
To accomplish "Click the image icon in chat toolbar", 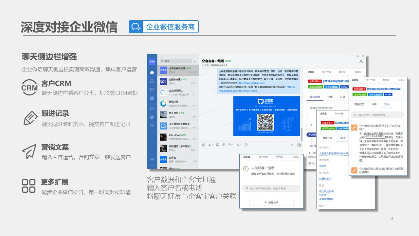I will (x=218, y=145).
